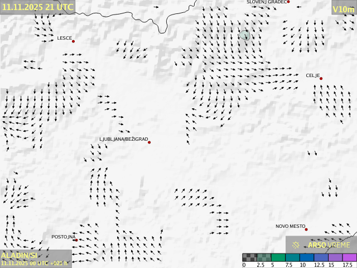
Task: Select the Slovenj Gradec station marker
Action: pyautogui.click(x=288, y=2)
